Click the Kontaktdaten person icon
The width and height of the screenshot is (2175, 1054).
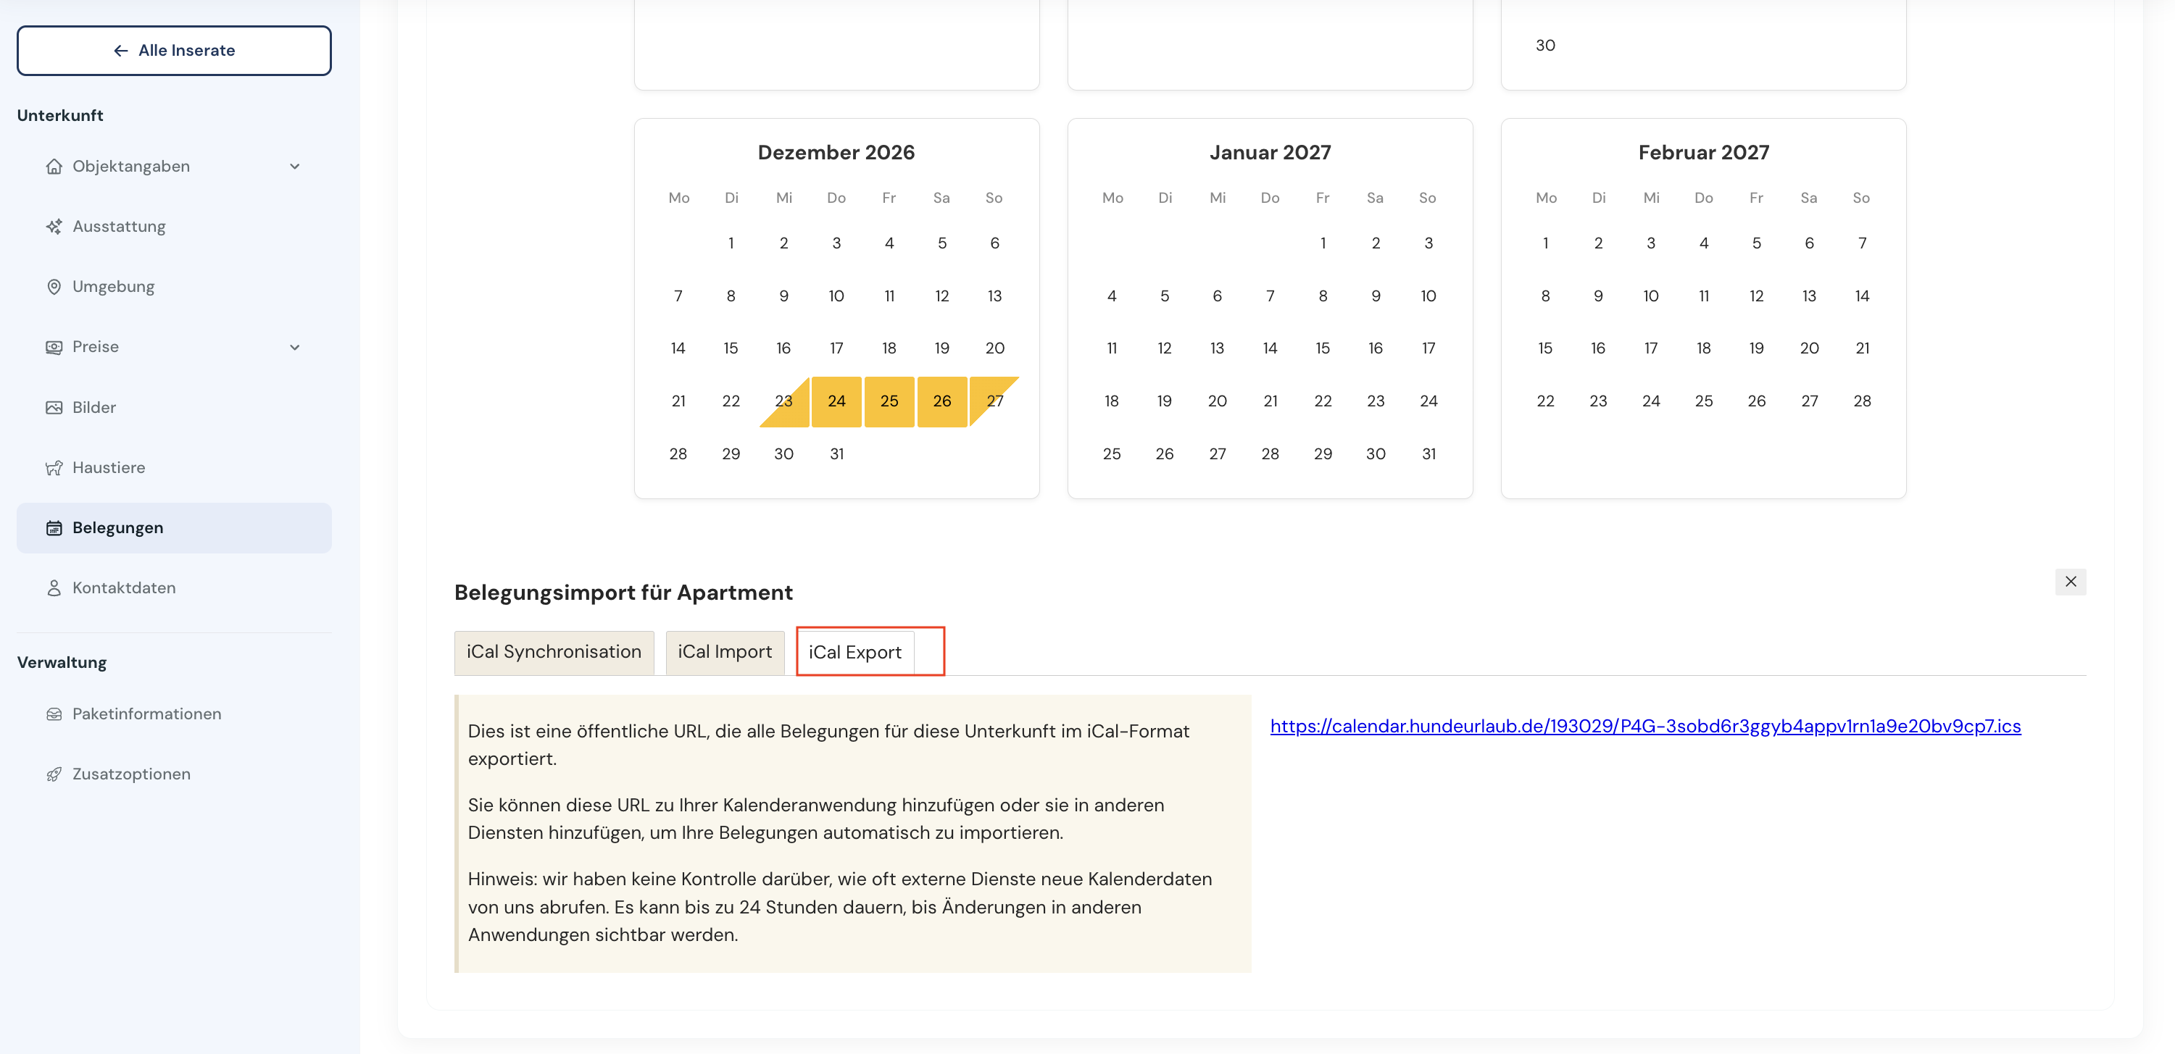[x=54, y=588]
